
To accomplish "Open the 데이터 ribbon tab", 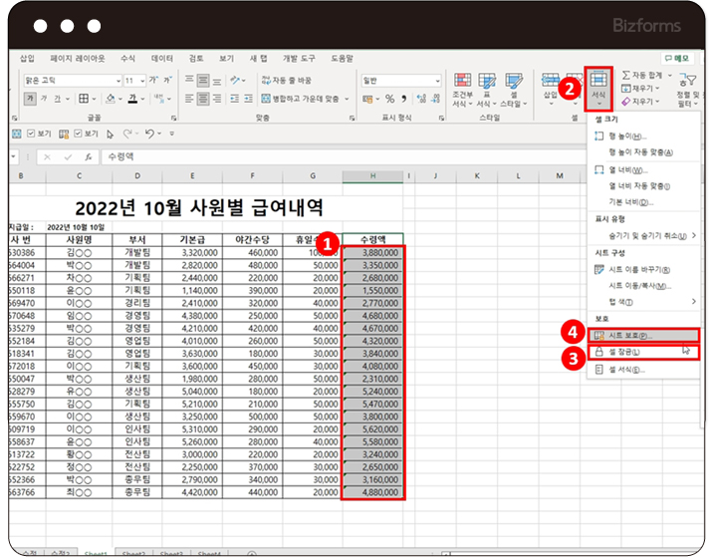I will [x=161, y=59].
